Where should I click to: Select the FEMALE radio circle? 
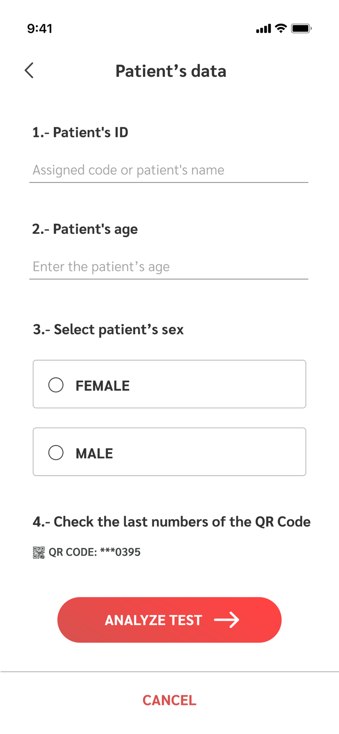pos(56,385)
